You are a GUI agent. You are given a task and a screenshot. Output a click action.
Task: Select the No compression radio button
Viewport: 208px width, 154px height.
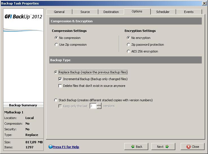(56, 38)
